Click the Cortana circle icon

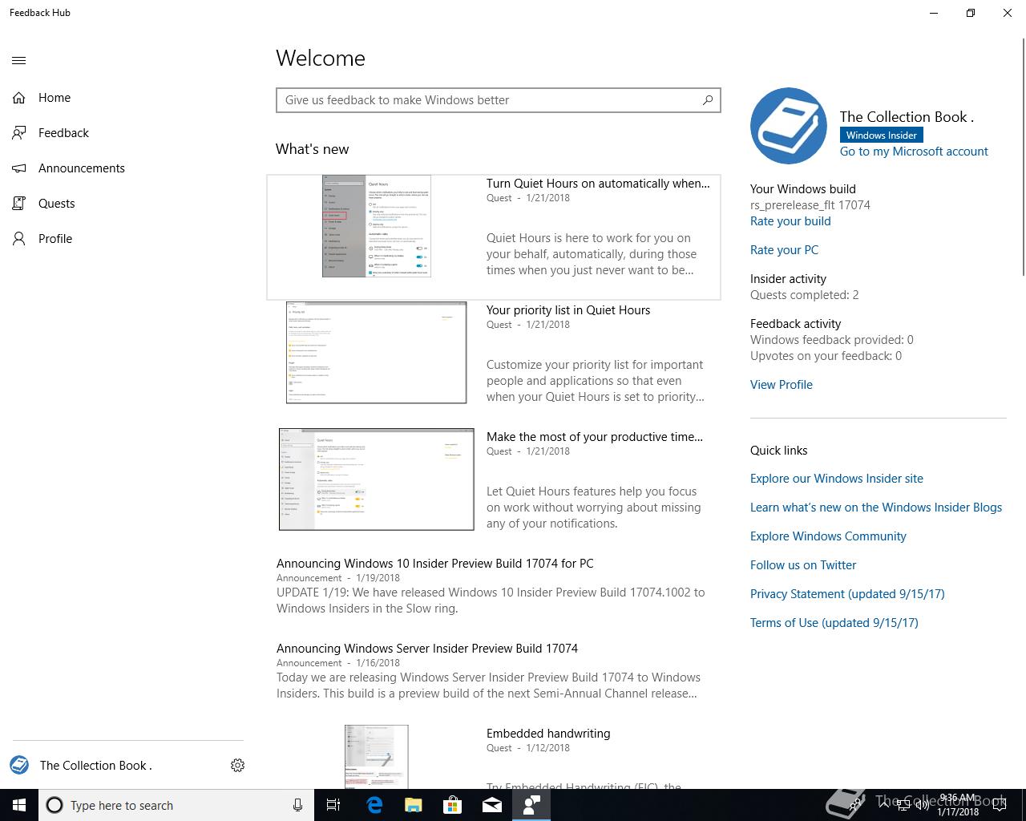coord(55,805)
